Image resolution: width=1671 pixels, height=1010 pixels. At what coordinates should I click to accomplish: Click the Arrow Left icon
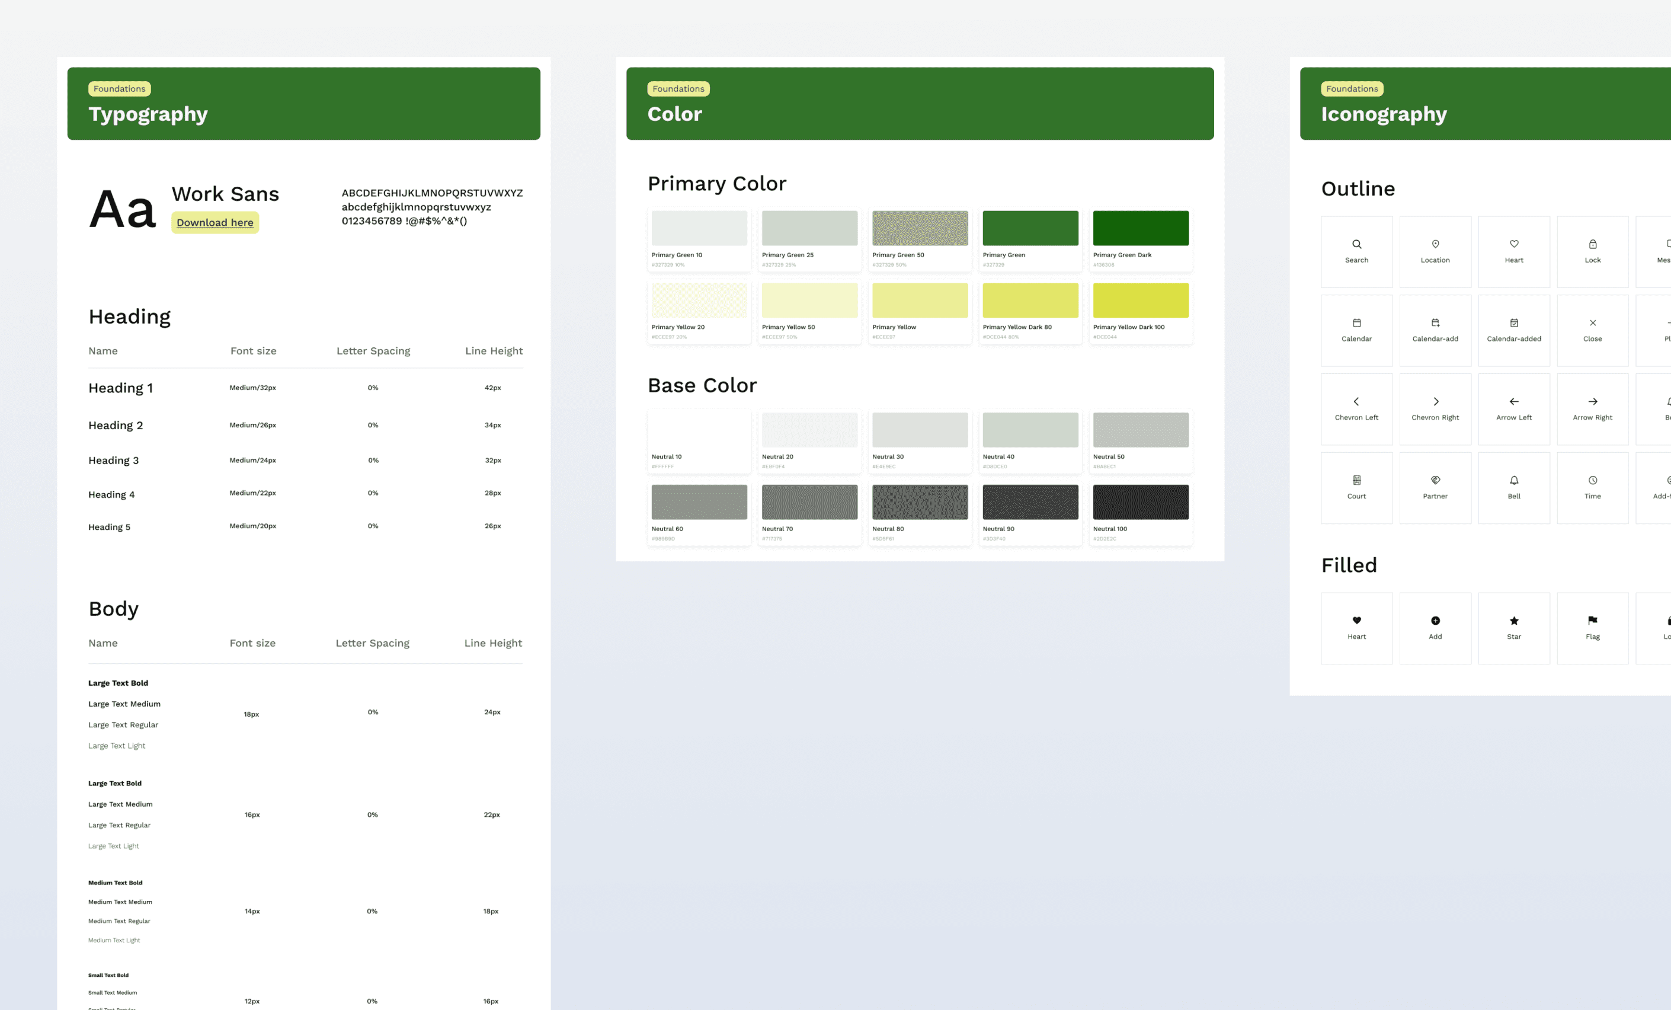tap(1513, 401)
